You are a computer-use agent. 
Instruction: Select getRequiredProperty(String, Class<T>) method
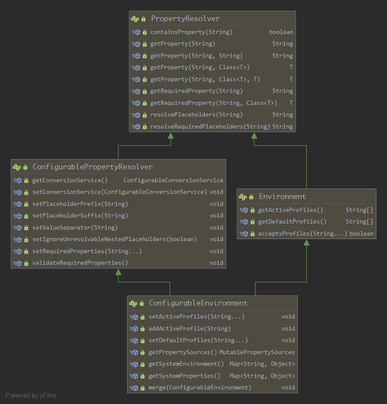(214, 103)
